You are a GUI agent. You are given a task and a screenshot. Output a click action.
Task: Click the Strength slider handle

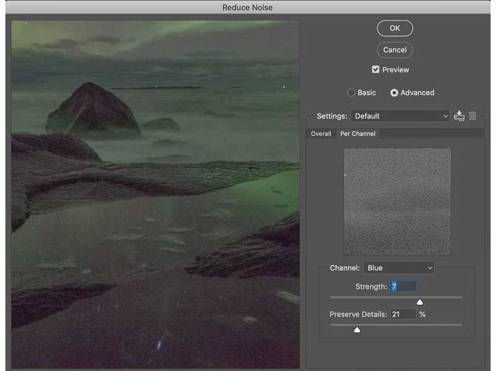coord(420,302)
